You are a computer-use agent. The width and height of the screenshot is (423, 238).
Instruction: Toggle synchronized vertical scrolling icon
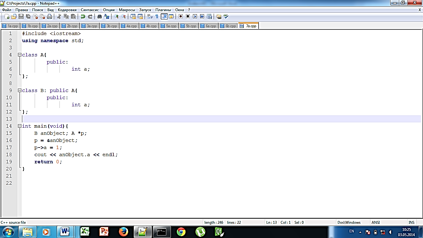(x=133, y=17)
